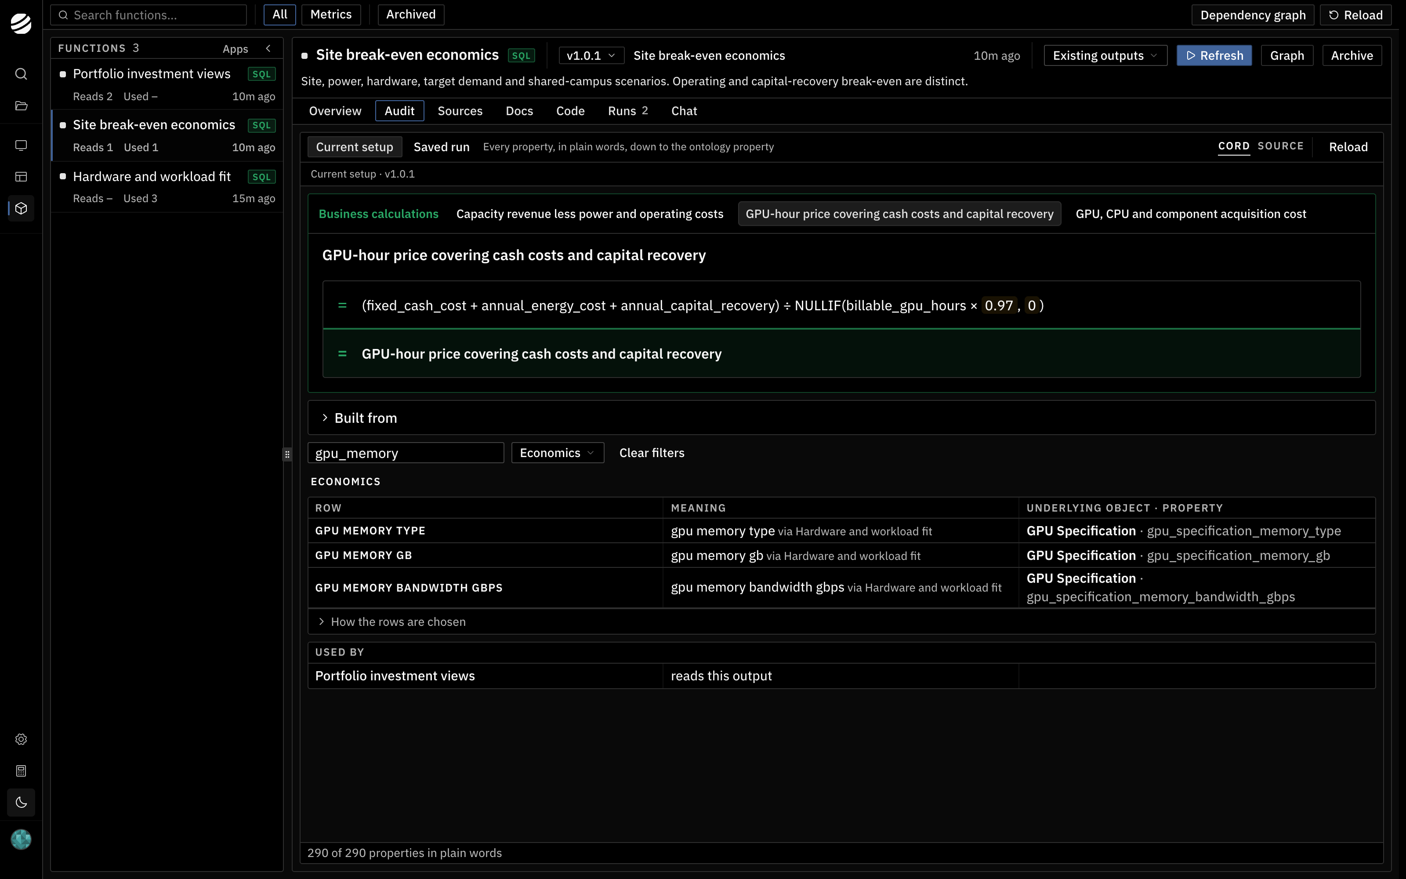The width and height of the screenshot is (1406, 879).
Task: Select the Metrics filter
Action: pos(330,15)
